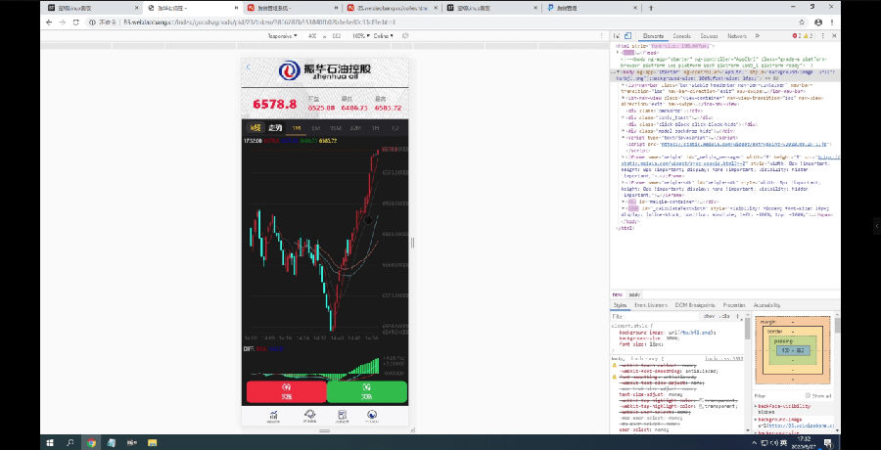
Task: Edit the viewport height field in device toolbar
Action: point(337,36)
